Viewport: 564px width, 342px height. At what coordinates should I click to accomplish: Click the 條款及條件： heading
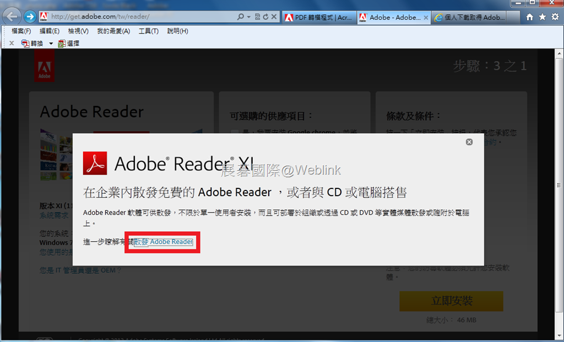coord(414,116)
